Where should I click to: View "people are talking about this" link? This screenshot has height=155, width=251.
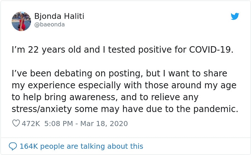tap(92, 146)
